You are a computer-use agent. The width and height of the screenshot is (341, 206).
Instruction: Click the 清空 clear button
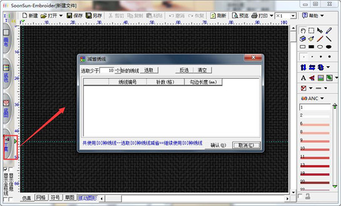point(202,70)
